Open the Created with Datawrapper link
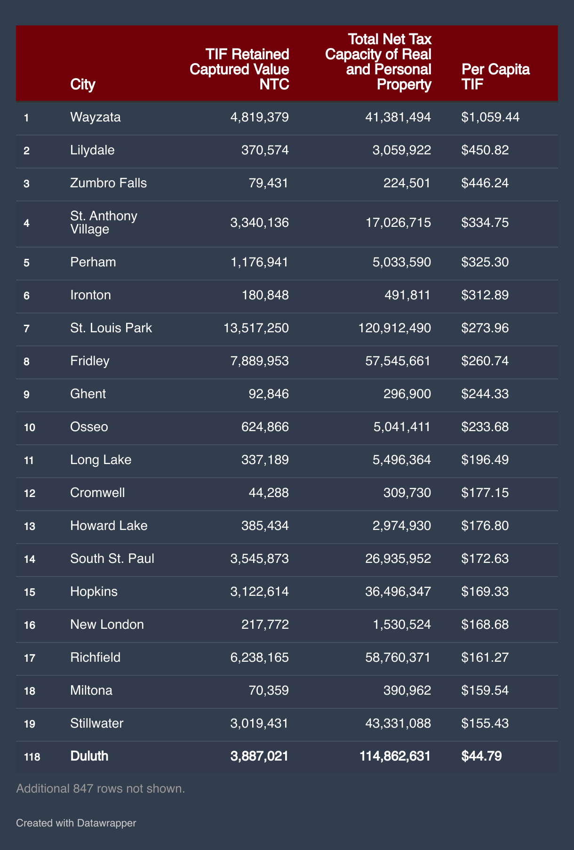The image size is (574, 850). (x=76, y=823)
